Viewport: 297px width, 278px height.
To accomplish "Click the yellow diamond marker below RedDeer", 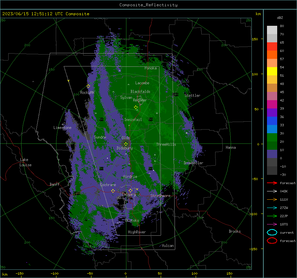I will coord(136,107).
